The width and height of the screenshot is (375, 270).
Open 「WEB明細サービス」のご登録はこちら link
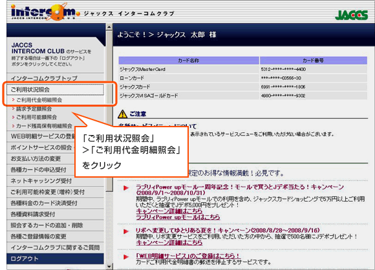click(x=188, y=256)
